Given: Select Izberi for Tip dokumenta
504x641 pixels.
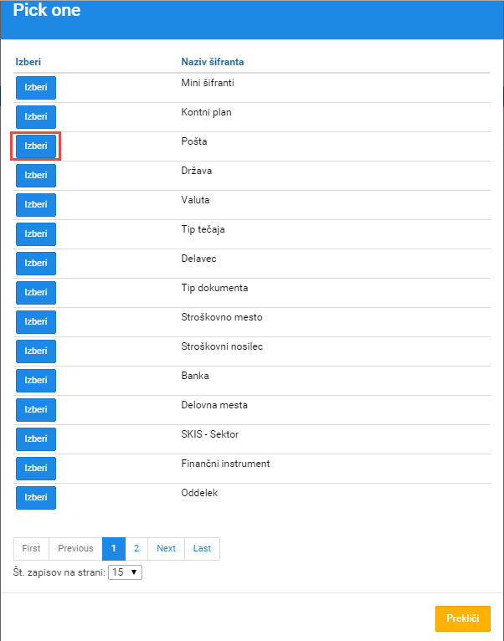Looking at the screenshot, I should (36, 293).
